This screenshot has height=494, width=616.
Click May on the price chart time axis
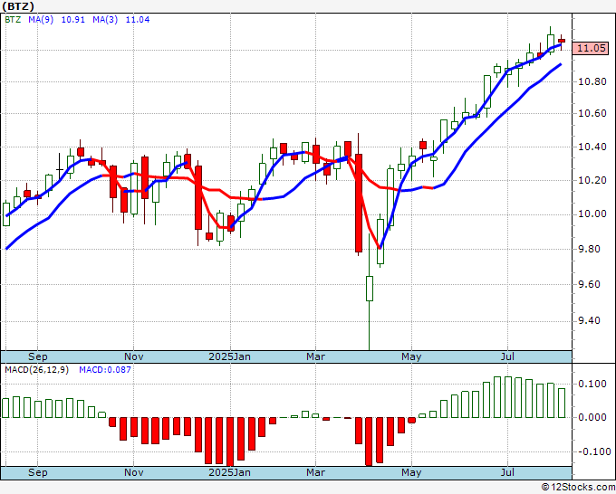411,356
